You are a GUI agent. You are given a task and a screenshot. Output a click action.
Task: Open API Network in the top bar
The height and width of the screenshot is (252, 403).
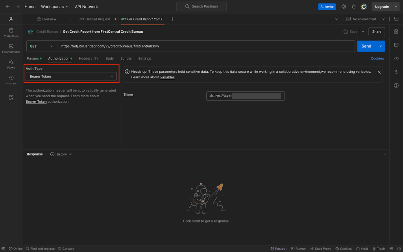pyautogui.click(x=86, y=7)
